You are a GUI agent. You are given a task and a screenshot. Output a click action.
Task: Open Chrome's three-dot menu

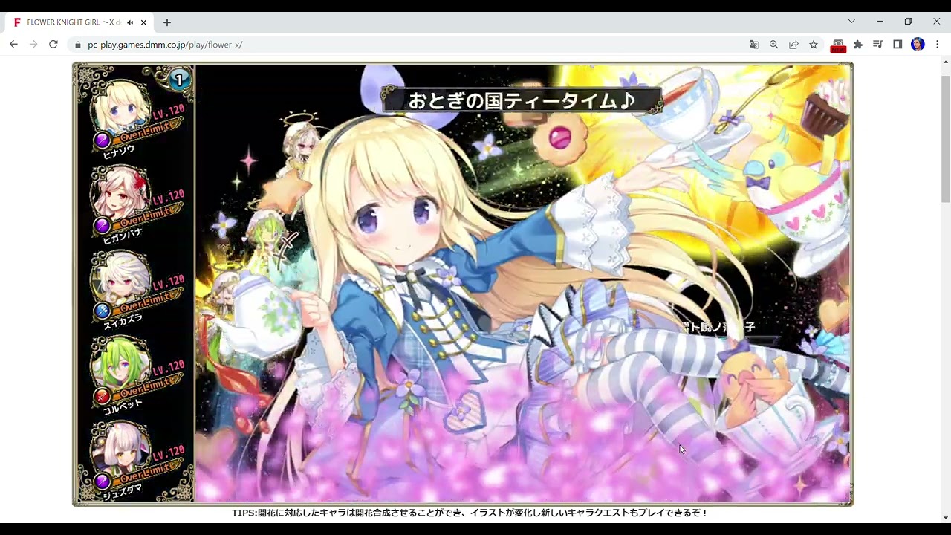point(938,45)
